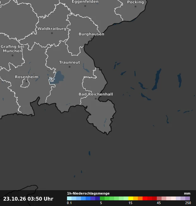Pick the purple swatch above 250

187,198
